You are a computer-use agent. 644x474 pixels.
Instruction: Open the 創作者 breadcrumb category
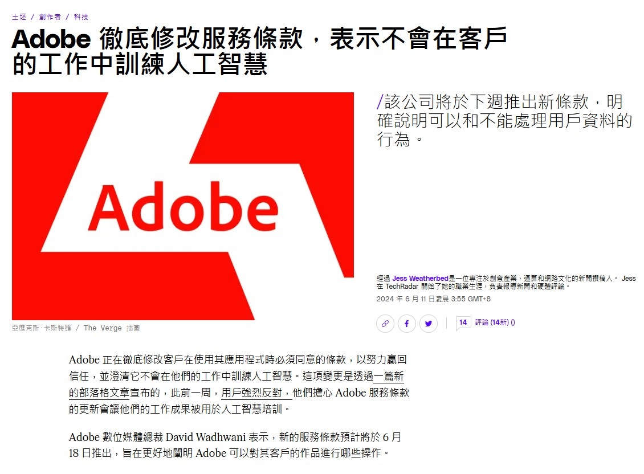pos(50,17)
